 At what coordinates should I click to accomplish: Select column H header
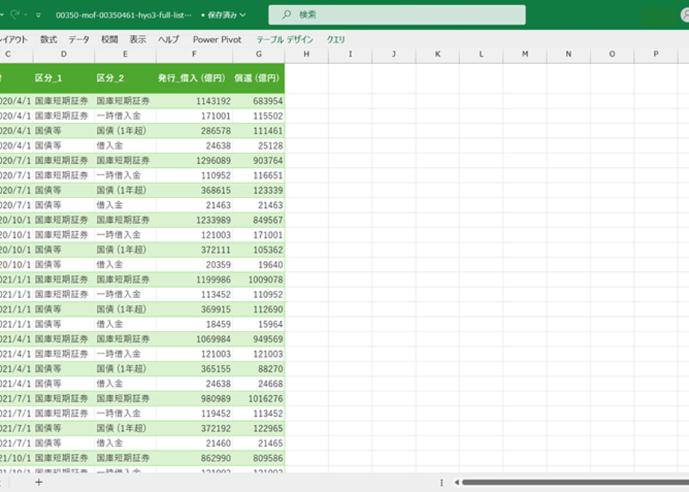click(306, 54)
